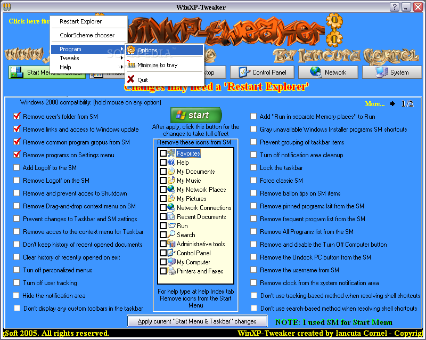
Task: Enable Add Logoff to the SM
Action: (x=17, y=167)
